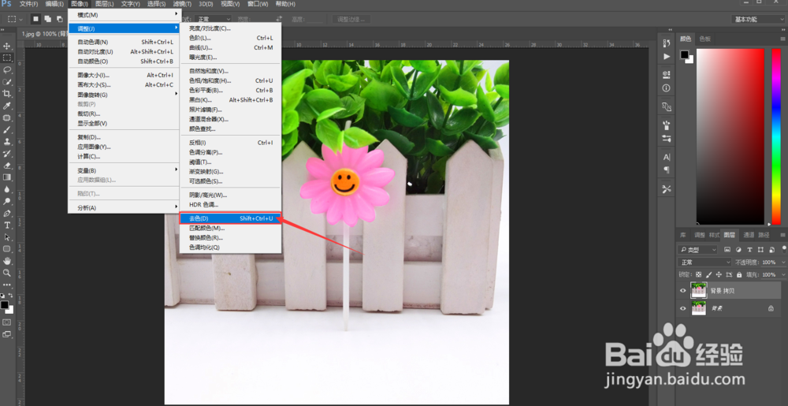Select the Gradient tool

[7, 177]
